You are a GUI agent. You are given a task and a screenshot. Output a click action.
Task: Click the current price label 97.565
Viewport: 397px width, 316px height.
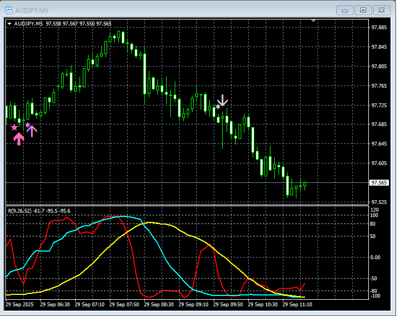377,183
